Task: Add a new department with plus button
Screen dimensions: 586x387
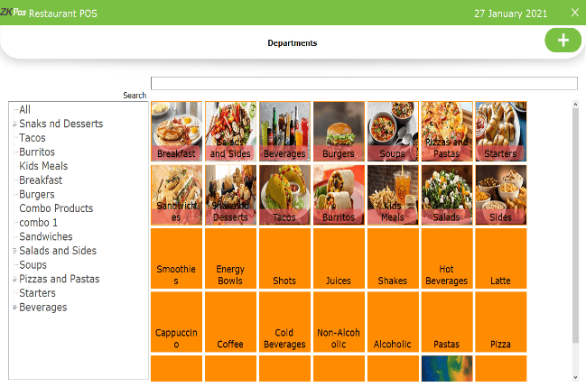Action: point(563,40)
